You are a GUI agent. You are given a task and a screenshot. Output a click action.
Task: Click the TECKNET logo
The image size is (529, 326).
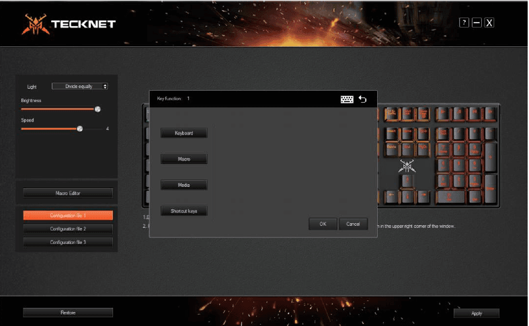(69, 24)
